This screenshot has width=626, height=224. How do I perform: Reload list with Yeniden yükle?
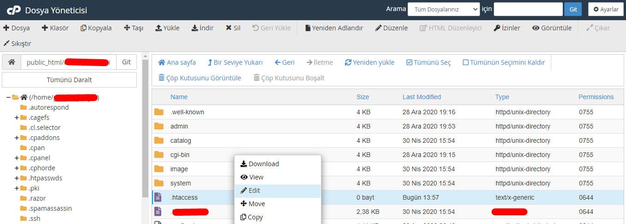[369, 62]
